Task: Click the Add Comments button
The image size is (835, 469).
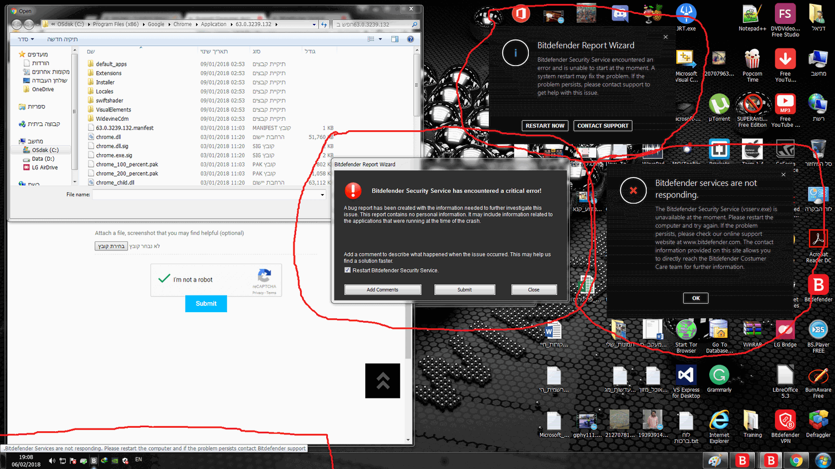Action: [x=382, y=290]
